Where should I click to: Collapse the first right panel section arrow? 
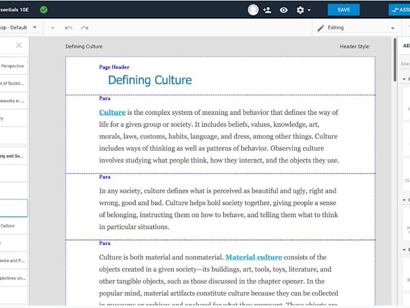(404, 79)
